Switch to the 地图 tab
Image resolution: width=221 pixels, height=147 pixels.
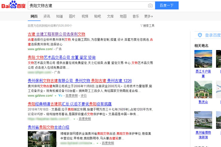pos(123,16)
